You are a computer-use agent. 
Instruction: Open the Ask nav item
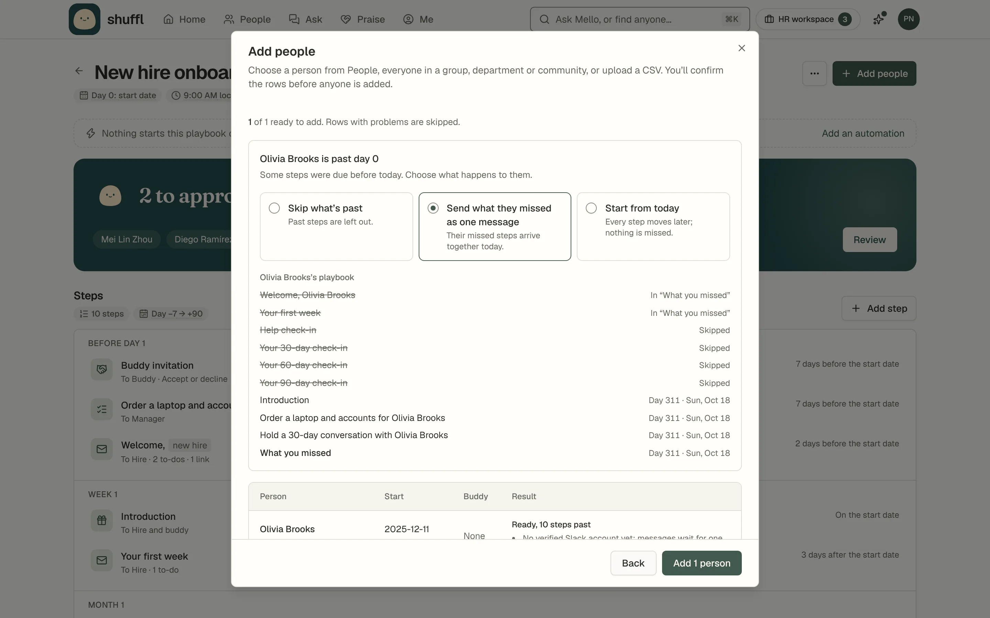pos(306,19)
